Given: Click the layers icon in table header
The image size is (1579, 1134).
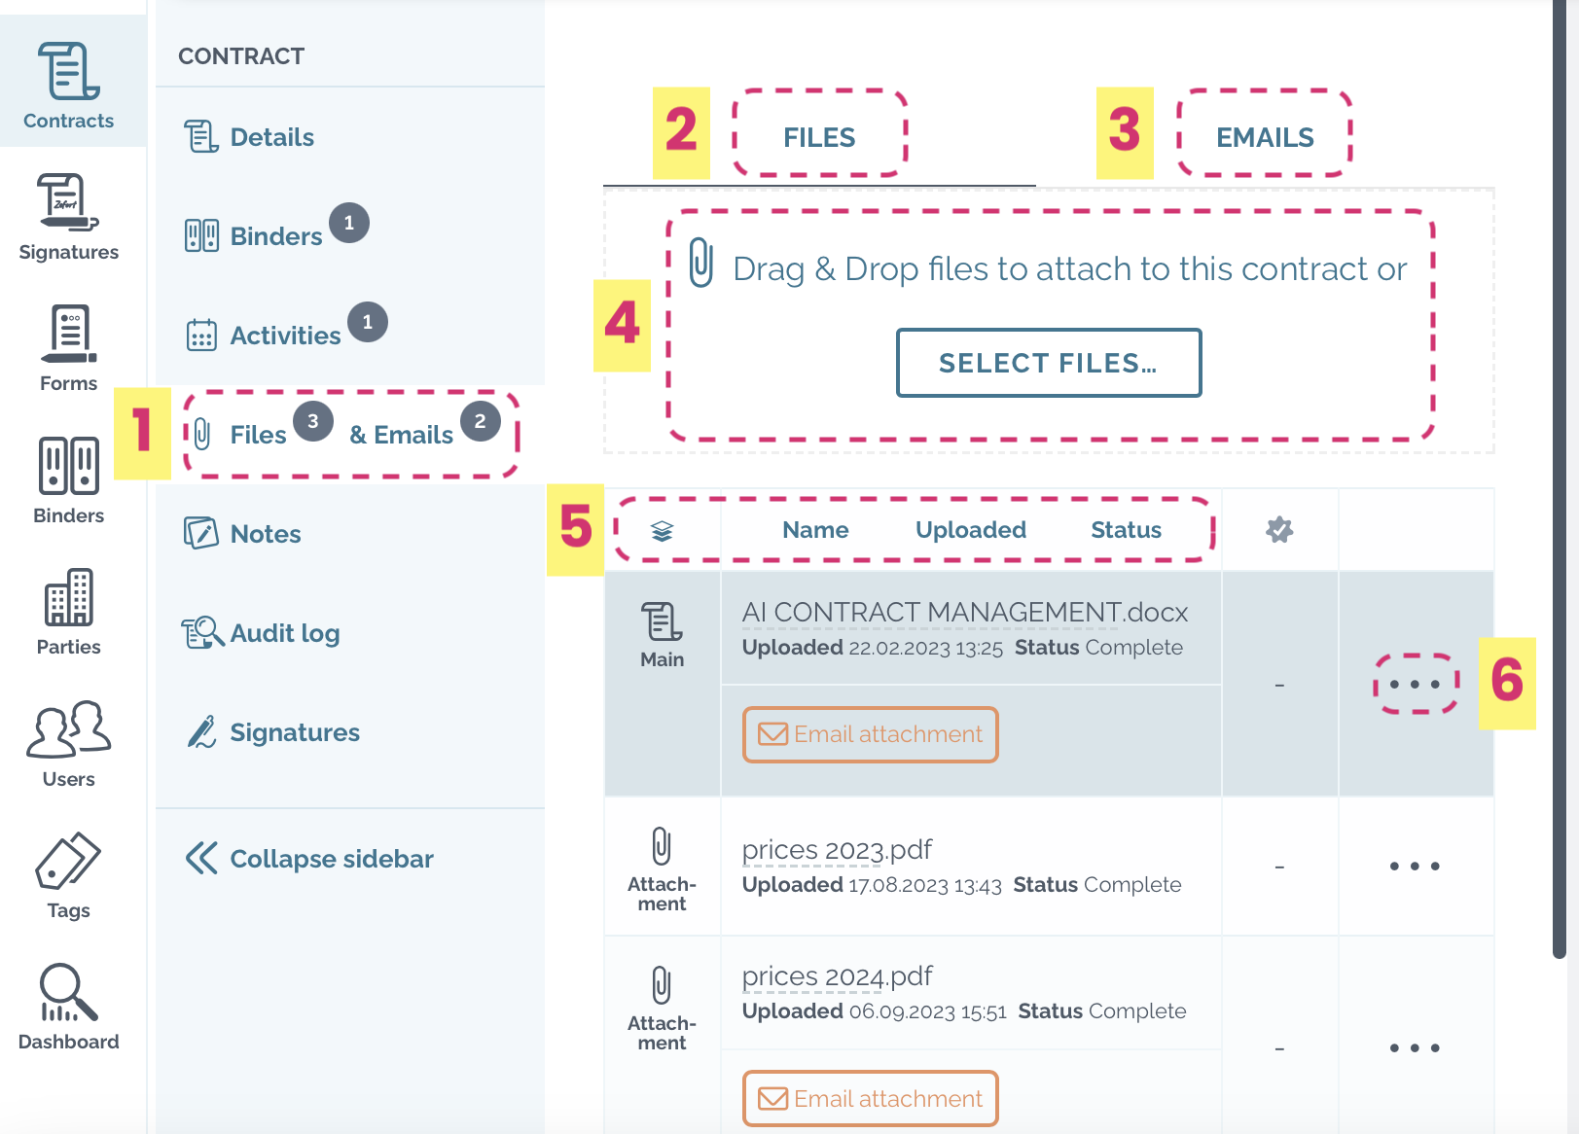Looking at the screenshot, I should (662, 531).
